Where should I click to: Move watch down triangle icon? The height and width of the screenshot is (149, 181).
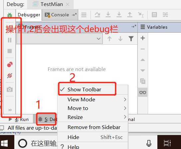pyautogui.click(x=143, y=70)
